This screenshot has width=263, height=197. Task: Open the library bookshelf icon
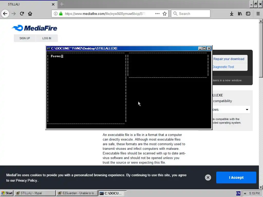click(240, 14)
